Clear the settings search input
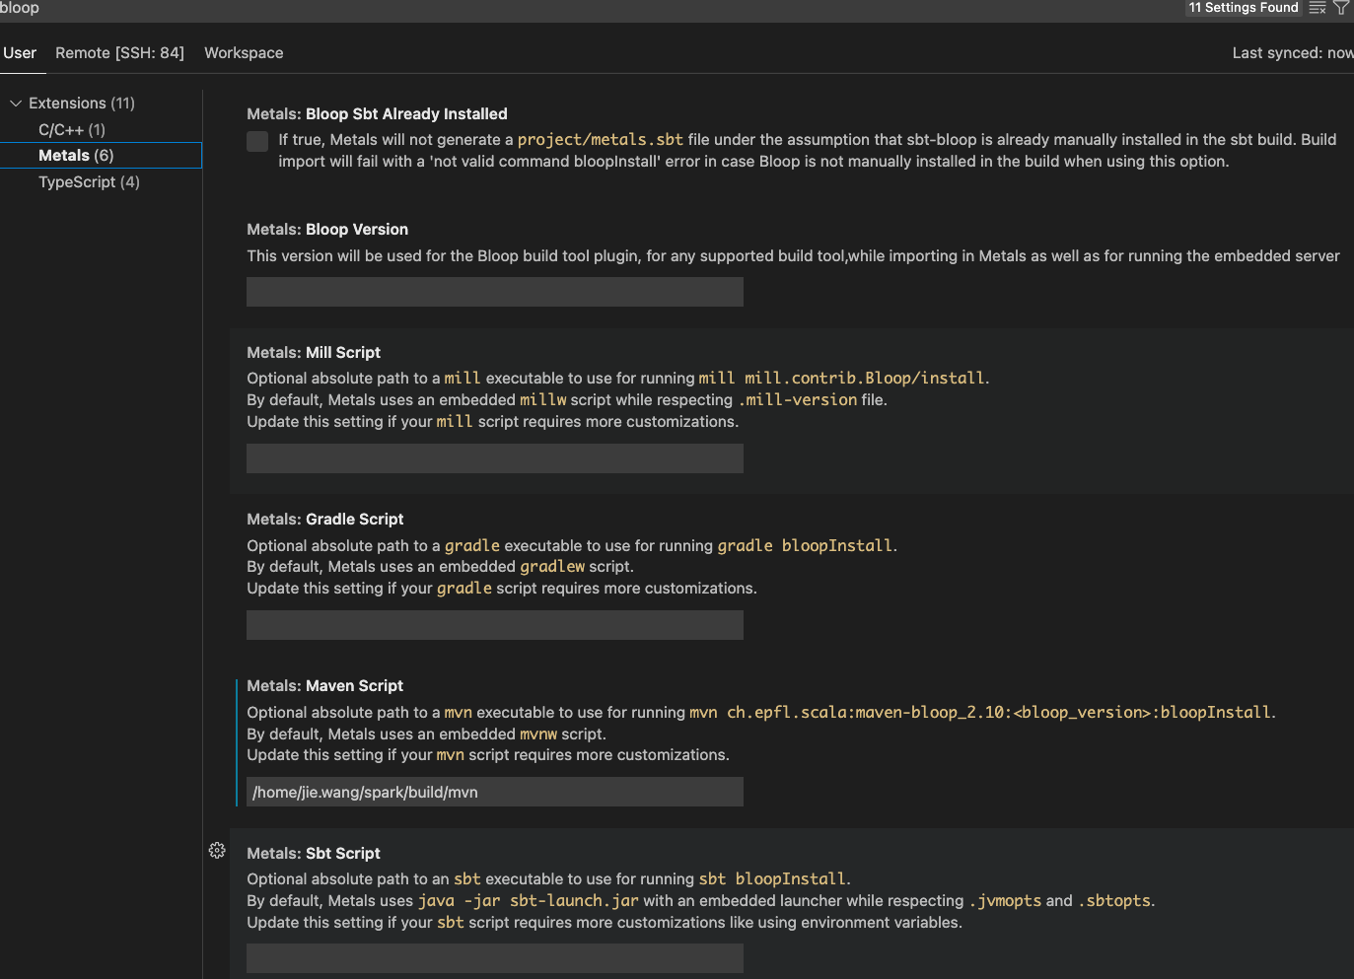Viewport: 1354px width, 979px height. [1318, 8]
